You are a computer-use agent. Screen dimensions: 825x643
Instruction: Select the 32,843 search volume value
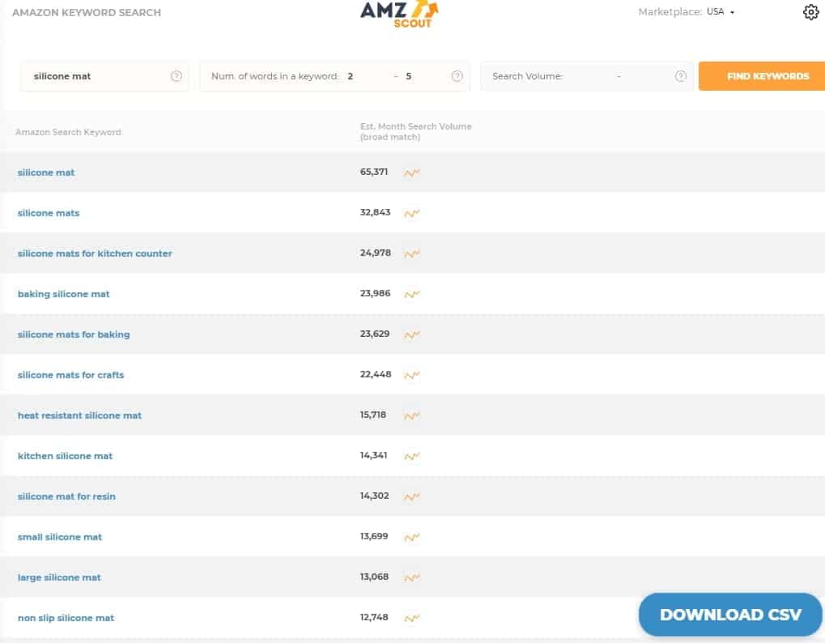[375, 213]
